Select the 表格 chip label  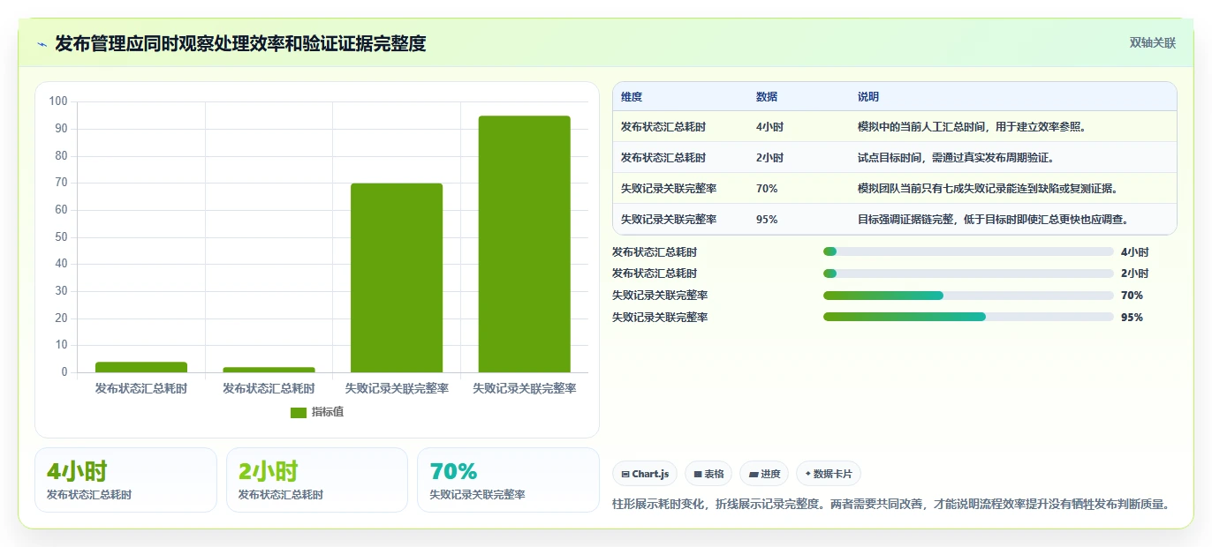pyautogui.click(x=714, y=474)
